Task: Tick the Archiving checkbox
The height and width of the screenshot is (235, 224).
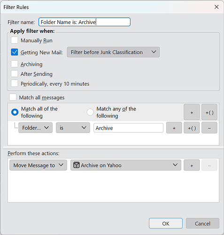Action: point(15,64)
